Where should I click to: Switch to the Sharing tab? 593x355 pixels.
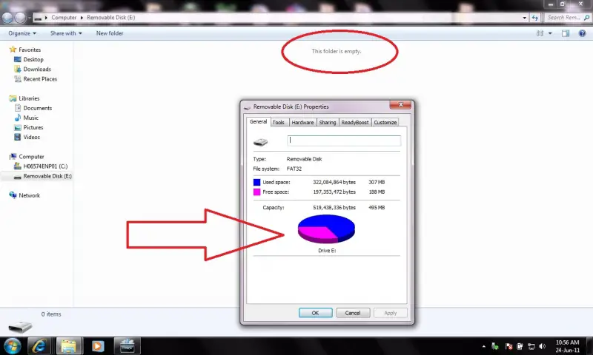click(328, 122)
